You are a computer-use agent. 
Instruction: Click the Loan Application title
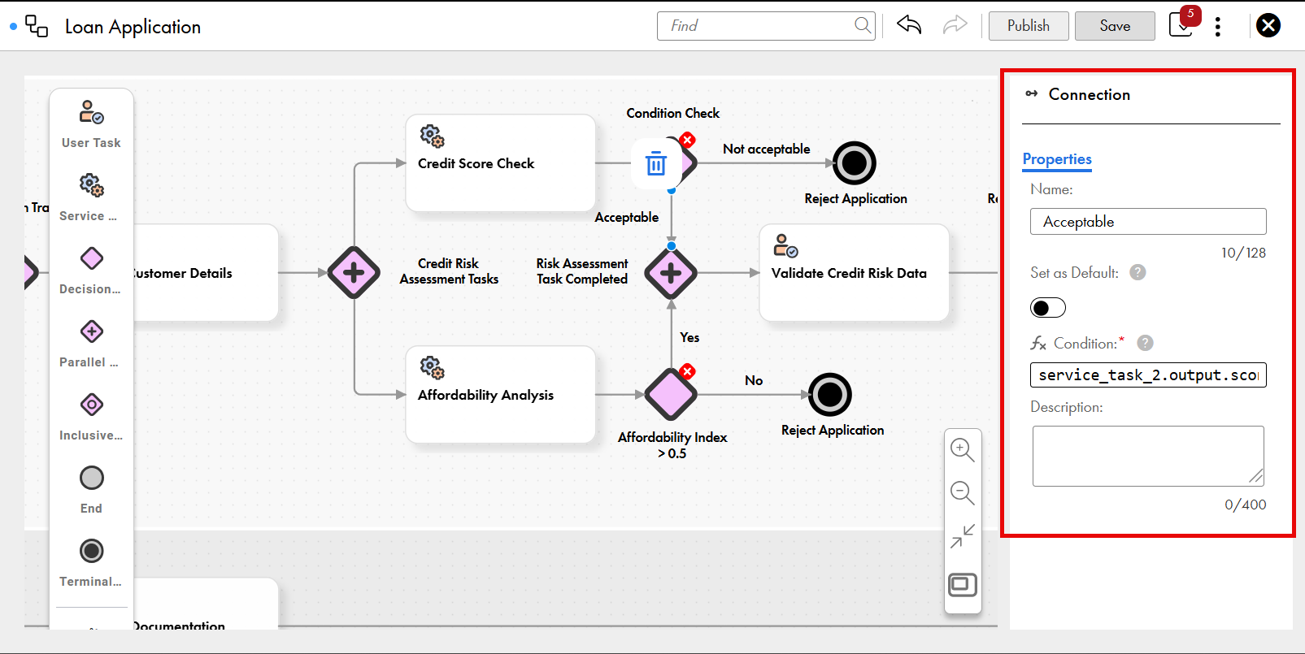133,27
